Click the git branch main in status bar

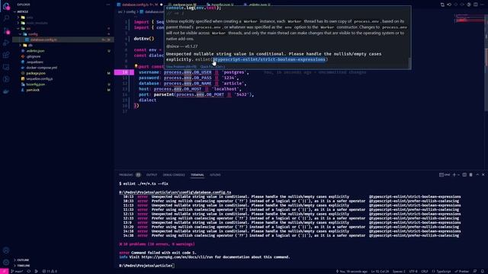coord(17,271)
